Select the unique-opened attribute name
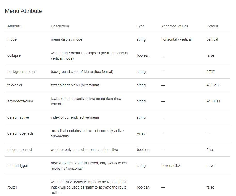Viewport: 236px width, 196px height. pos(20,150)
